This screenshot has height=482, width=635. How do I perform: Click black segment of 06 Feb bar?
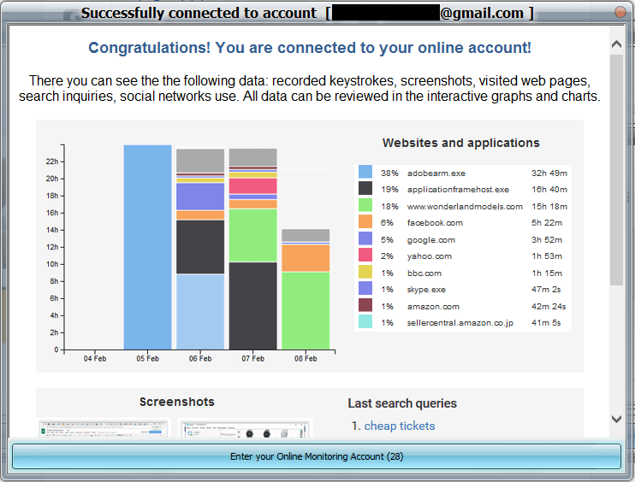pos(200,247)
